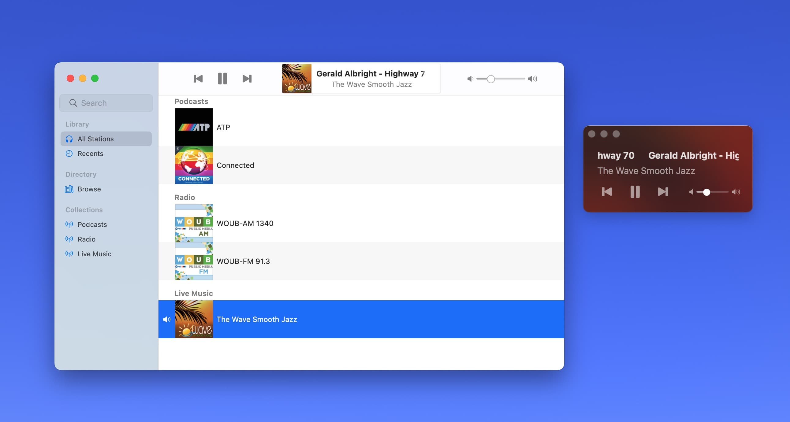Image resolution: width=790 pixels, height=422 pixels.
Task: Skip to next station in main toolbar
Action: [247, 79]
